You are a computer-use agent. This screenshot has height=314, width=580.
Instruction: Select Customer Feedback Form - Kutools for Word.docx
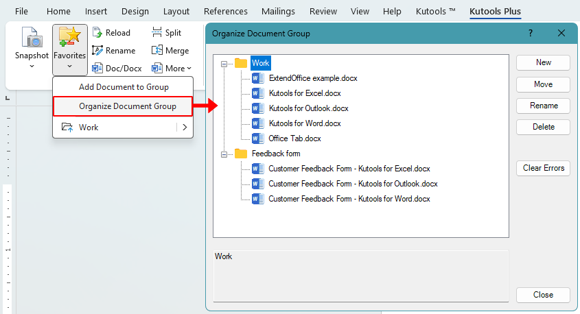(x=349, y=199)
